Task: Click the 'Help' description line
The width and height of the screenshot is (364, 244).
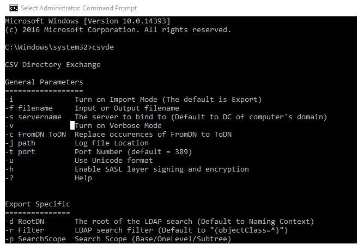Action: click(x=83, y=178)
